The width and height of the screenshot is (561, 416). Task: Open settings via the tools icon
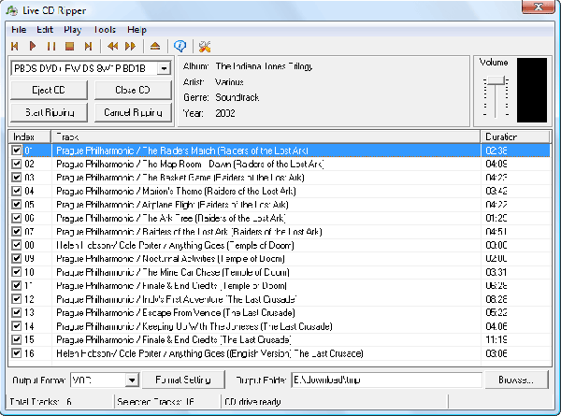click(205, 46)
